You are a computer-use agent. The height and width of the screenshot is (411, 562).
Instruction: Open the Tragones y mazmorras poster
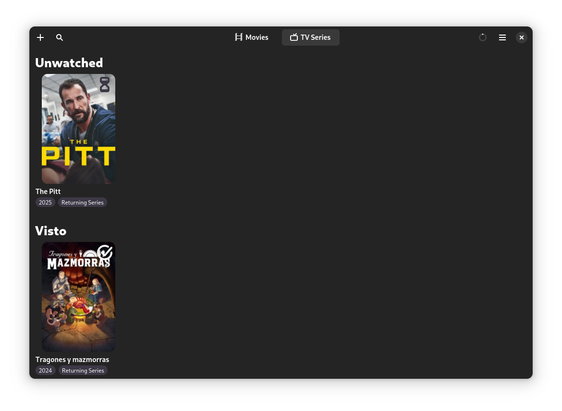(78, 297)
